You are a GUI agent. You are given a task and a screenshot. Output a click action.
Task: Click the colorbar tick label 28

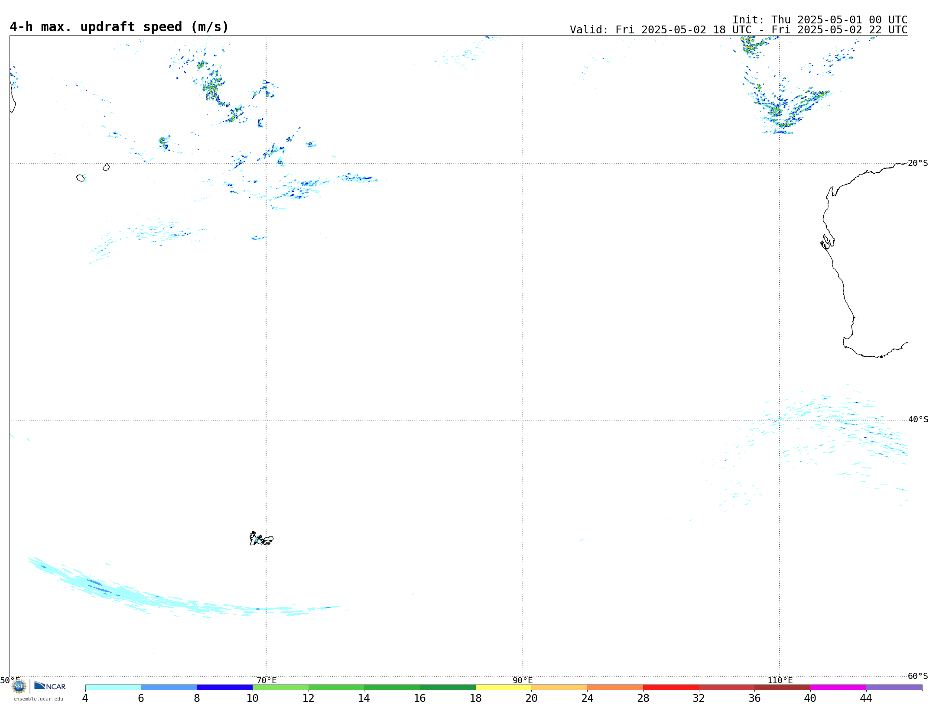pos(643,698)
